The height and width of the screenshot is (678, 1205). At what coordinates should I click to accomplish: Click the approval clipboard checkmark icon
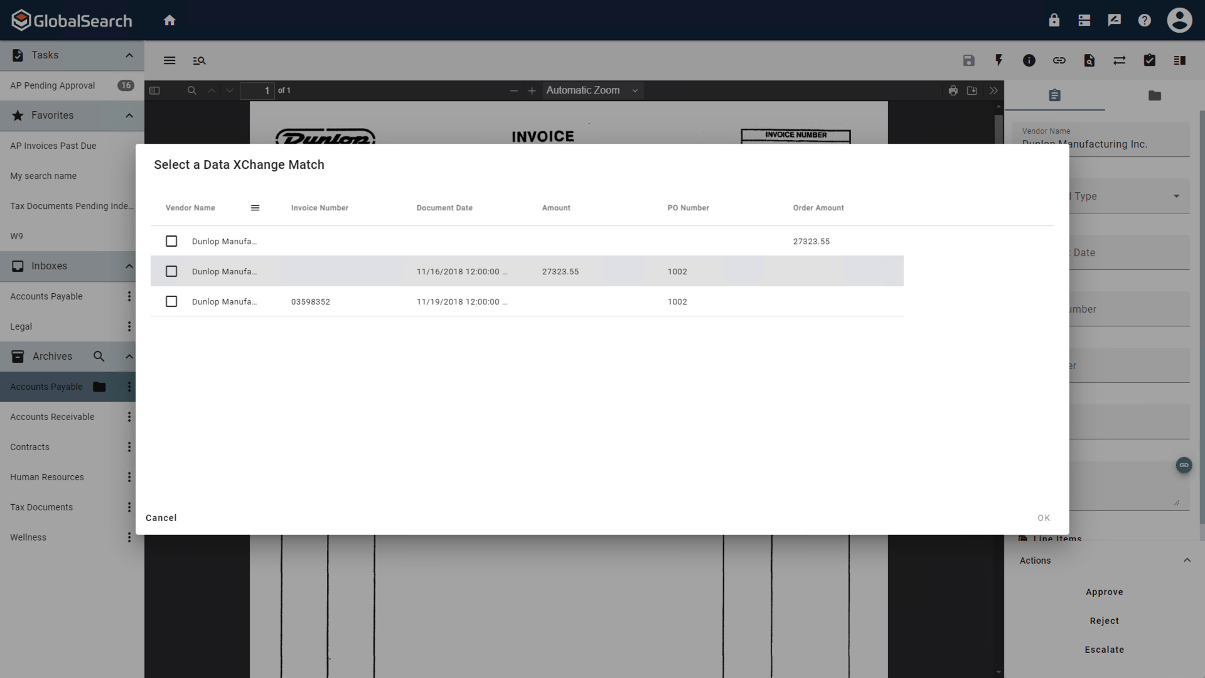(1149, 60)
